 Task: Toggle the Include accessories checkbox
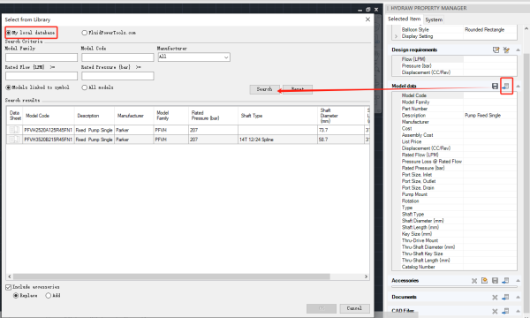pyautogui.click(x=9, y=287)
